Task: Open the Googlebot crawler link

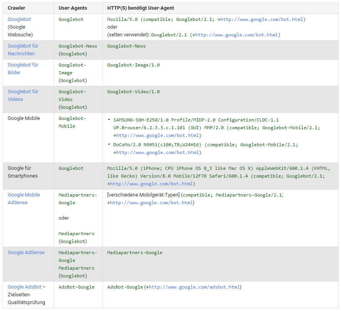Action: point(19,19)
